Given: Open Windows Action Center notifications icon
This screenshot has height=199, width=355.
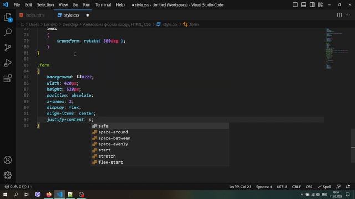Looking at the screenshot, I should click(348, 195).
